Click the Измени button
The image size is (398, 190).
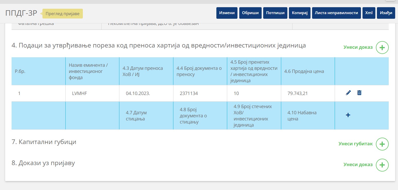227,13
